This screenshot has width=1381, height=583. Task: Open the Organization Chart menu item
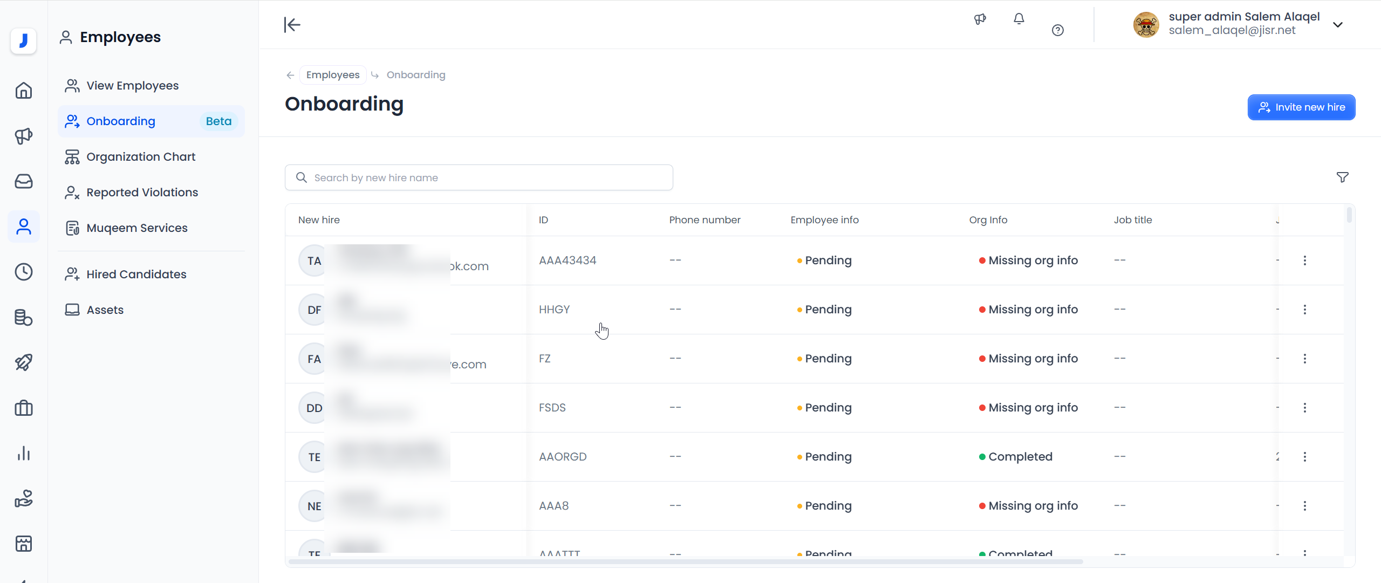[x=141, y=157]
